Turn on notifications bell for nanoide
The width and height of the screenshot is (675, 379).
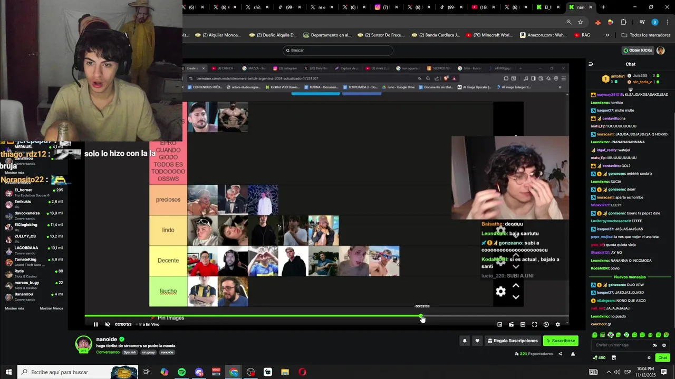pos(465,341)
